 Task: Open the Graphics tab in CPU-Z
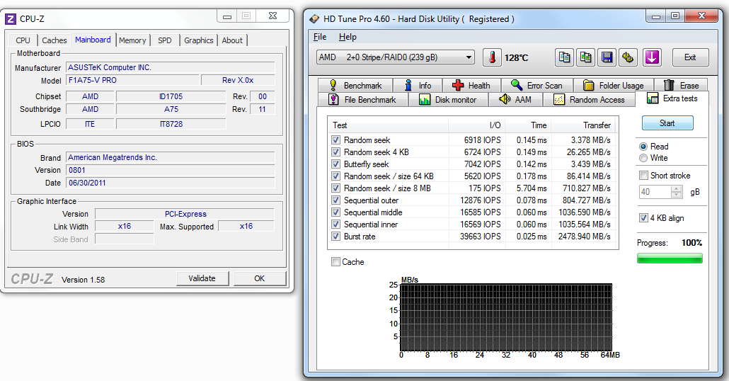198,40
